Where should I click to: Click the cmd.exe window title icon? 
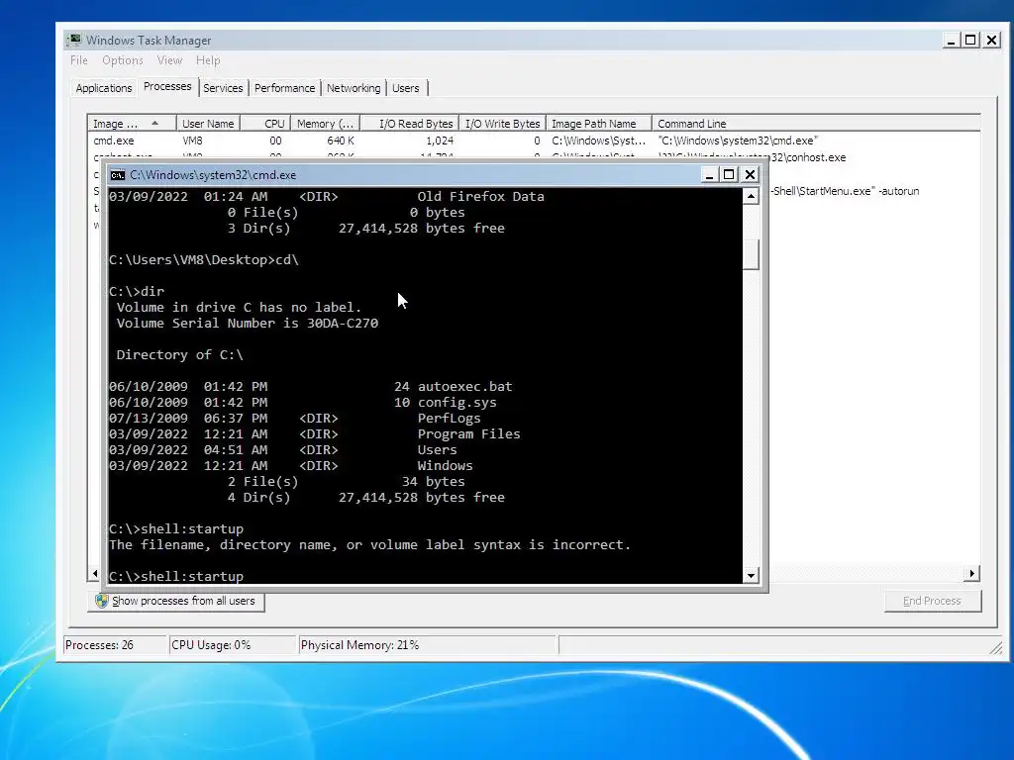[x=118, y=175]
